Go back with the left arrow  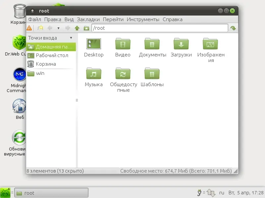tap(50, 28)
